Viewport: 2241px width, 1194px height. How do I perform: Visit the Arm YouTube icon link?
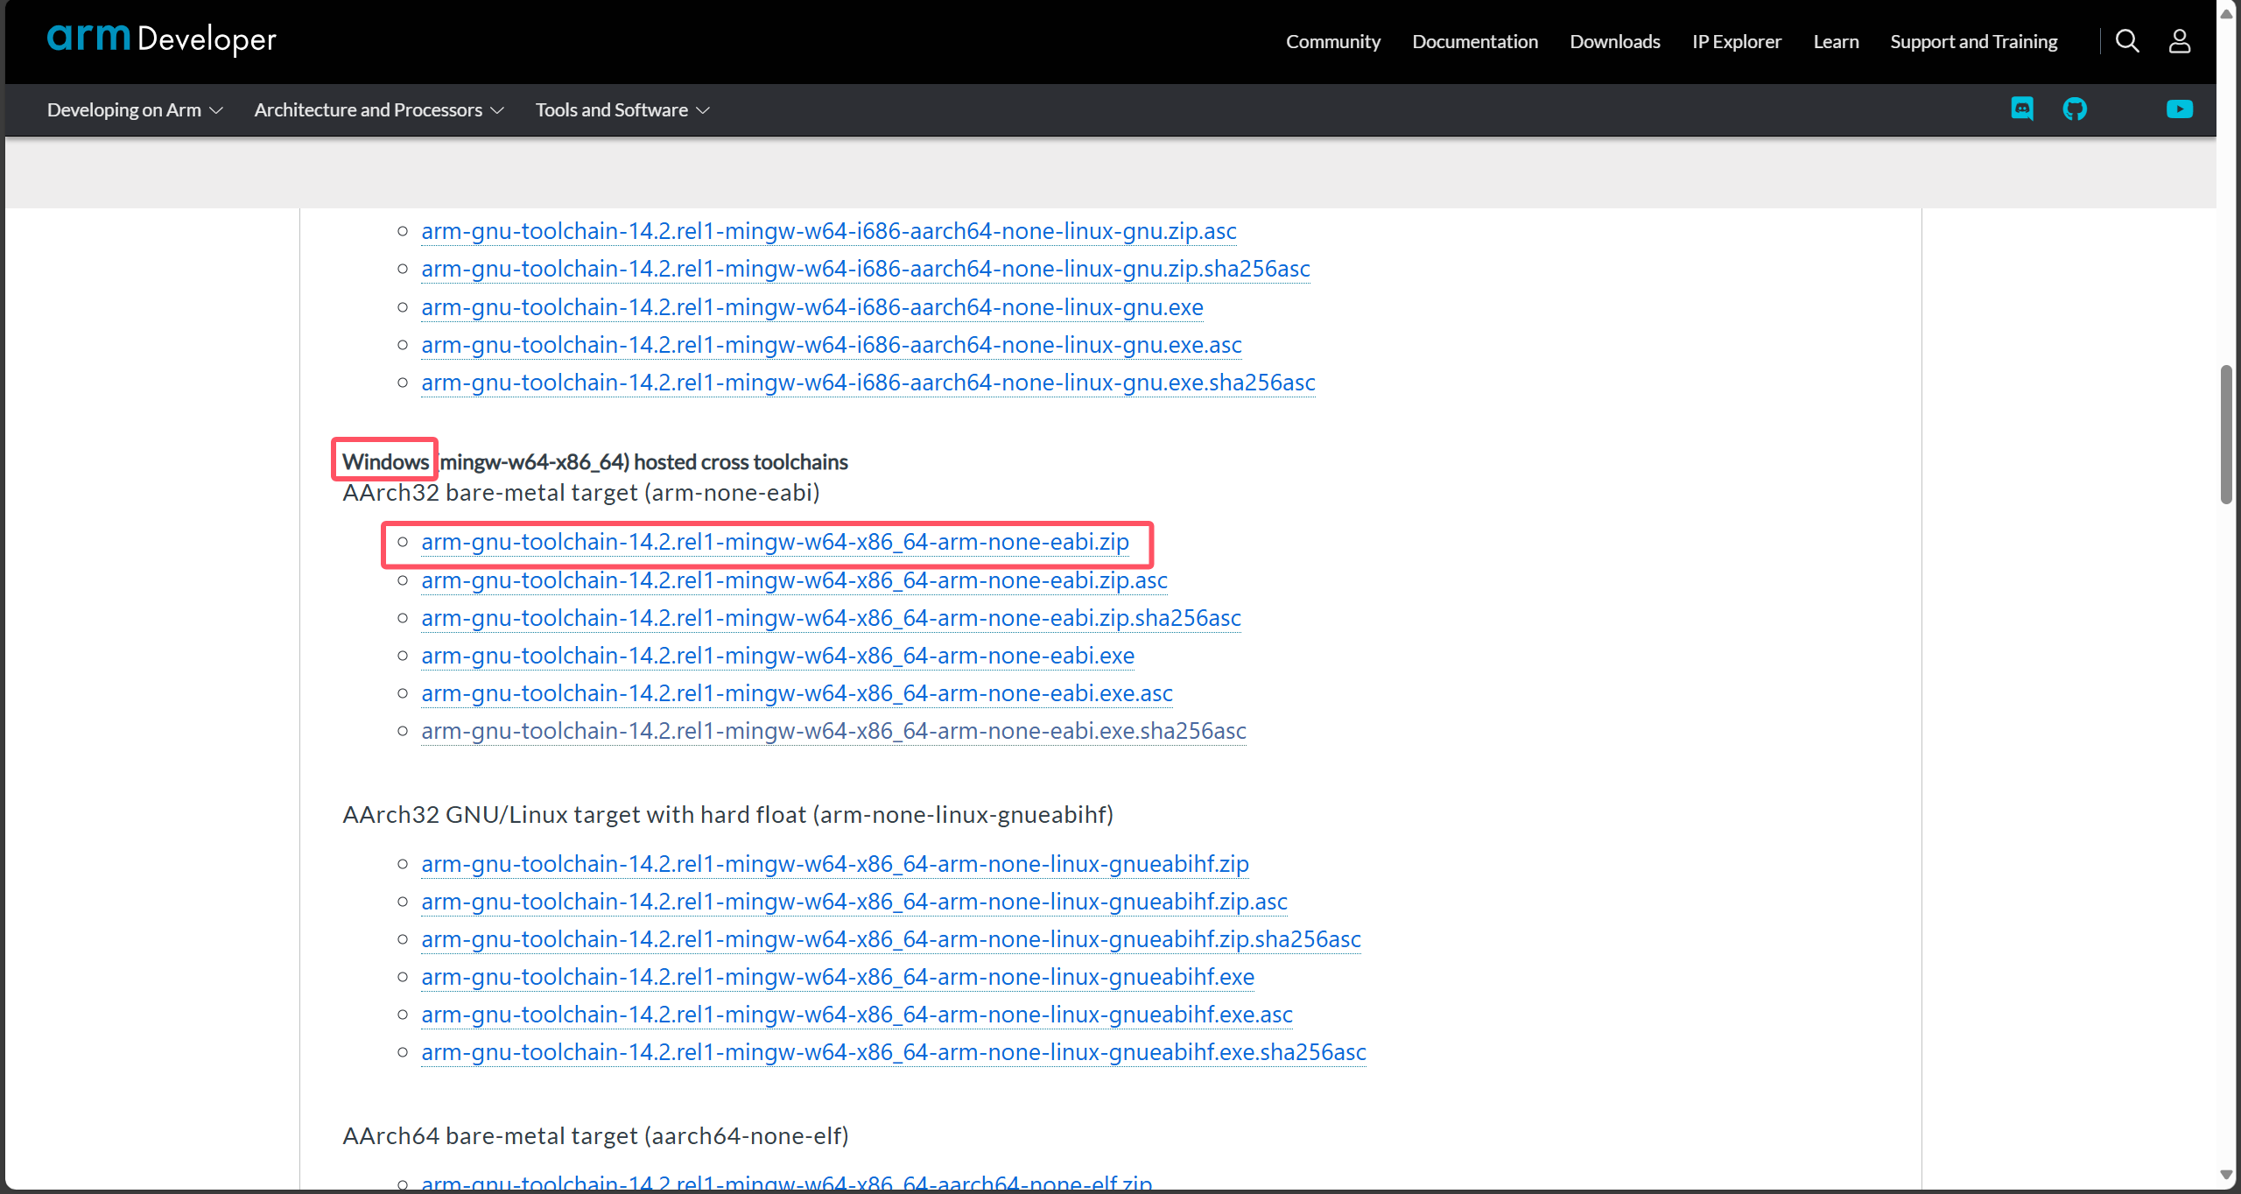click(x=2180, y=109)
